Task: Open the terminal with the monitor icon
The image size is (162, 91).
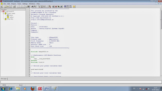Action: 61,7
